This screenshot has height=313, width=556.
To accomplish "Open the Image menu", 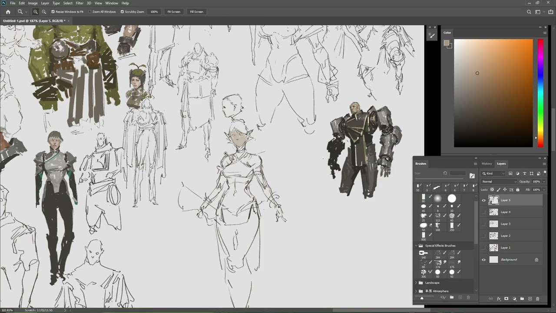I will (x=33, y=3).
